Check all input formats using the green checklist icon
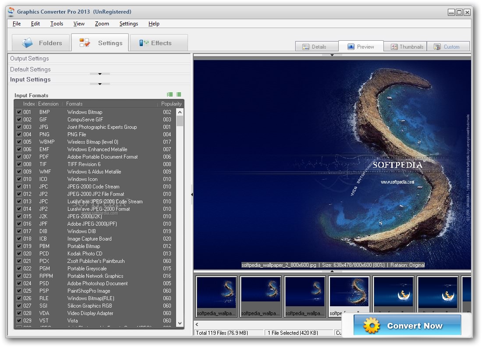482x347 pixels. click(x=170, y=95)
